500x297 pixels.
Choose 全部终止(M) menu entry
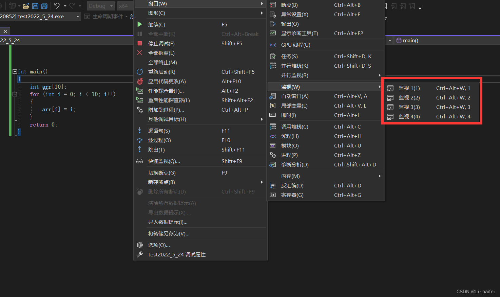point(200,62)
